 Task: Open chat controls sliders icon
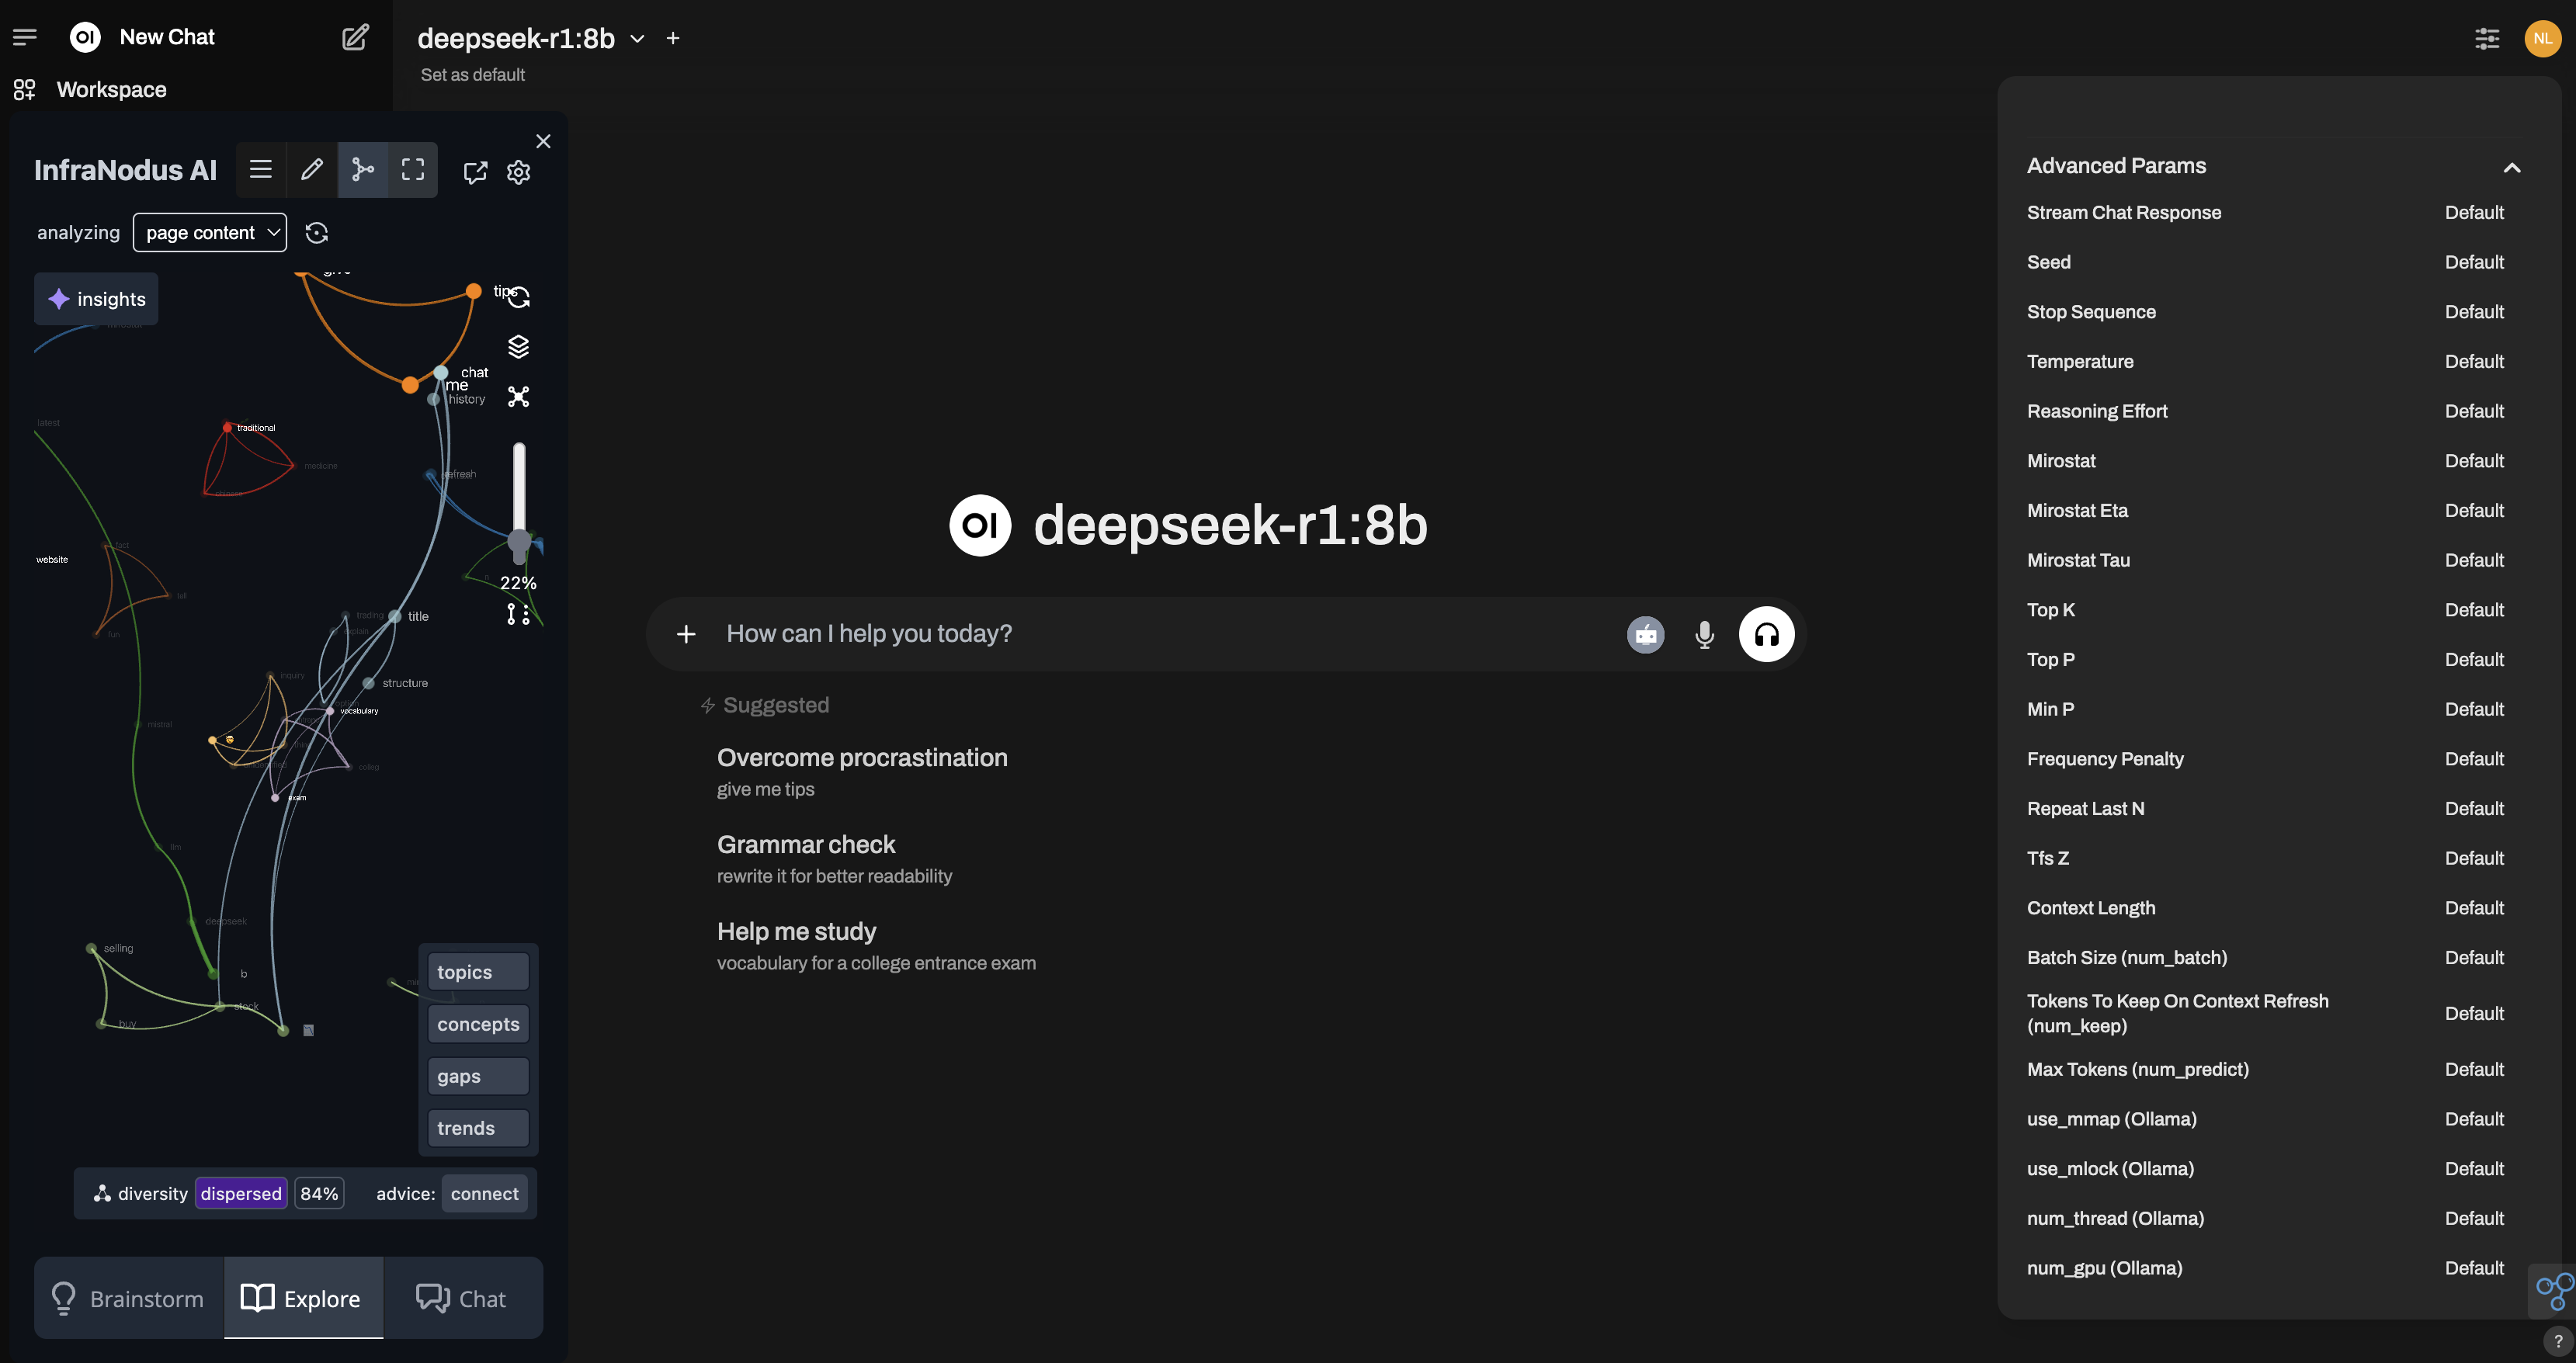[x=2487, y=38]
